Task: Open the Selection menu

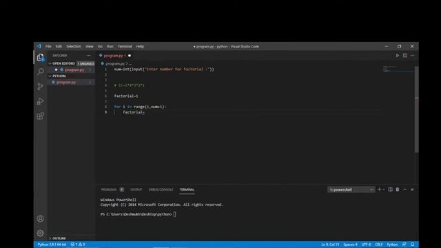Action: pos(74,46)
